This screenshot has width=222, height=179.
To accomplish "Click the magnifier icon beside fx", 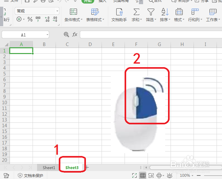I will [66, 35].
